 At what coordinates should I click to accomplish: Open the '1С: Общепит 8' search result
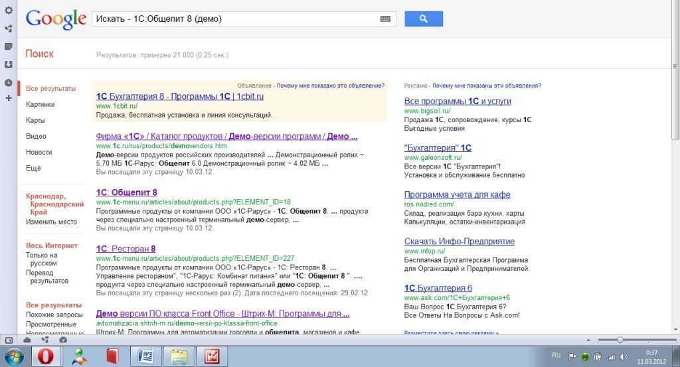[126, 192]
